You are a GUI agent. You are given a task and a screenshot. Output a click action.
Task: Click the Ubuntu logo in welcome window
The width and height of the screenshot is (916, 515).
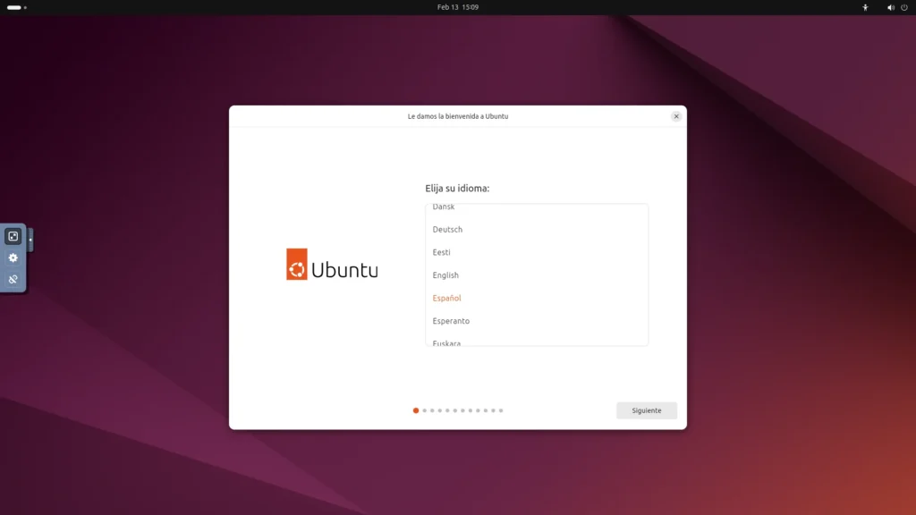pyautogui.click(x=332, y=265)
